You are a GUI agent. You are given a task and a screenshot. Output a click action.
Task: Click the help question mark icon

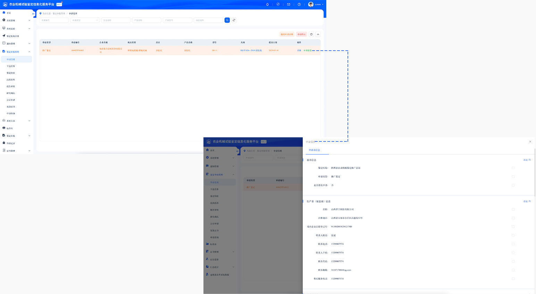click(x=299, y=5)
